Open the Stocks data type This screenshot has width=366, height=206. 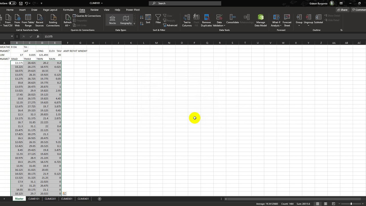point(112,20)
